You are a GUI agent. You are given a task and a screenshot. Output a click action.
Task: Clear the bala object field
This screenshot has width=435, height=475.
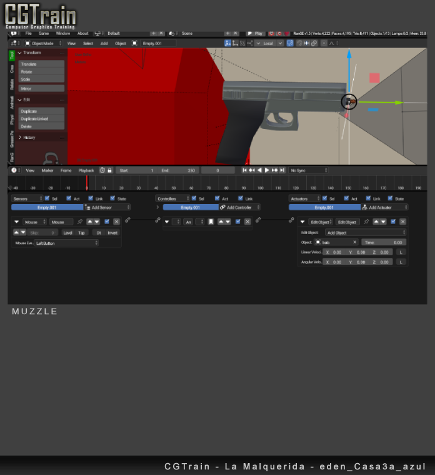(354, 242)
